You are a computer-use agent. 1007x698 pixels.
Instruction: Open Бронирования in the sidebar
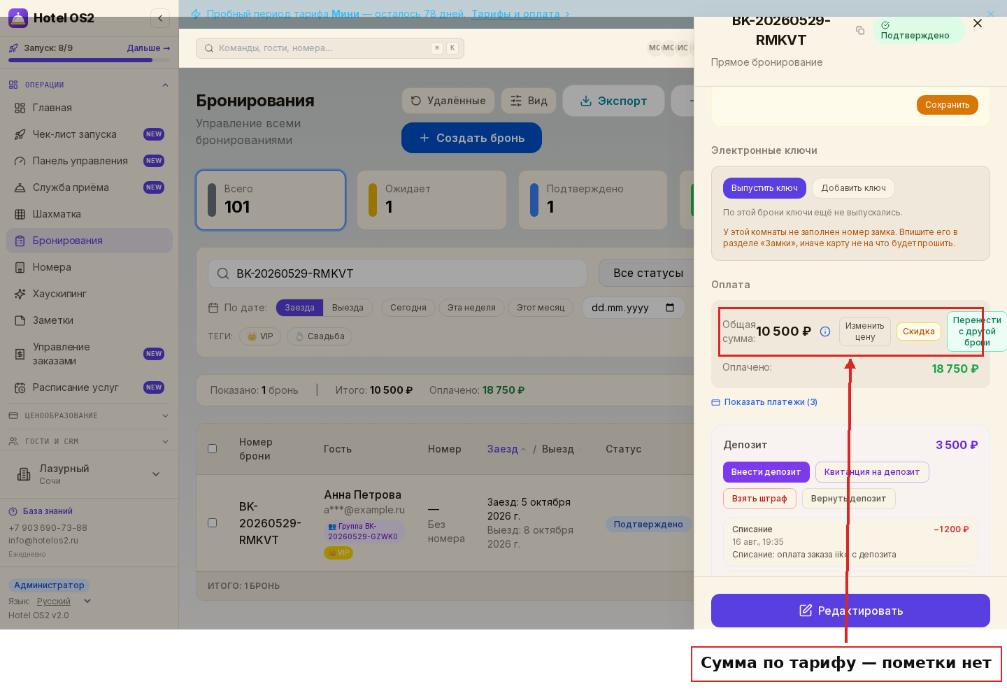click(x=90, y=241)
